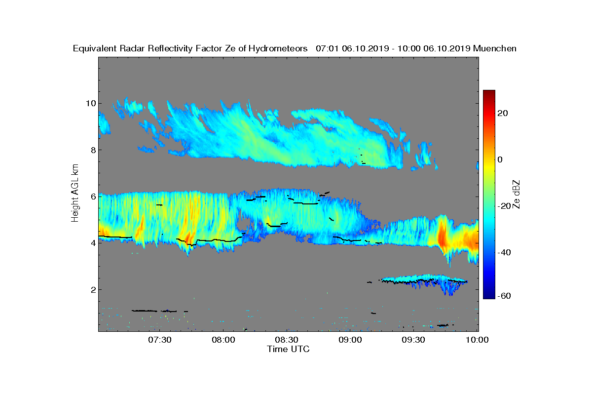Screen dimensions: 592x395
Task: Click the height tick label 8
Action: [x=93, y=150]
